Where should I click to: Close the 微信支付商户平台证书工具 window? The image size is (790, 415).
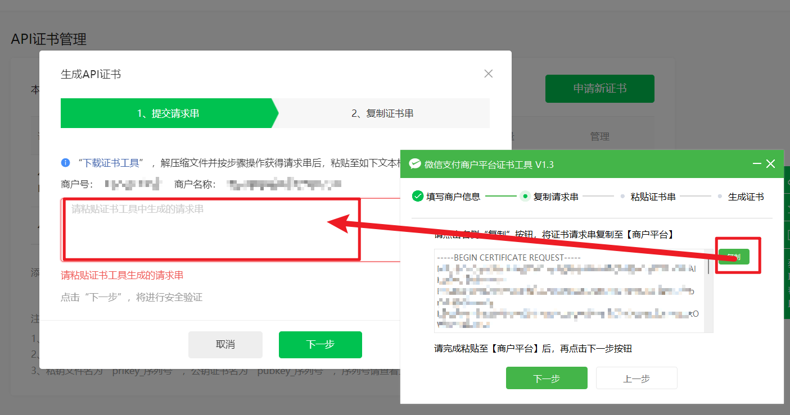pos(771,164)
